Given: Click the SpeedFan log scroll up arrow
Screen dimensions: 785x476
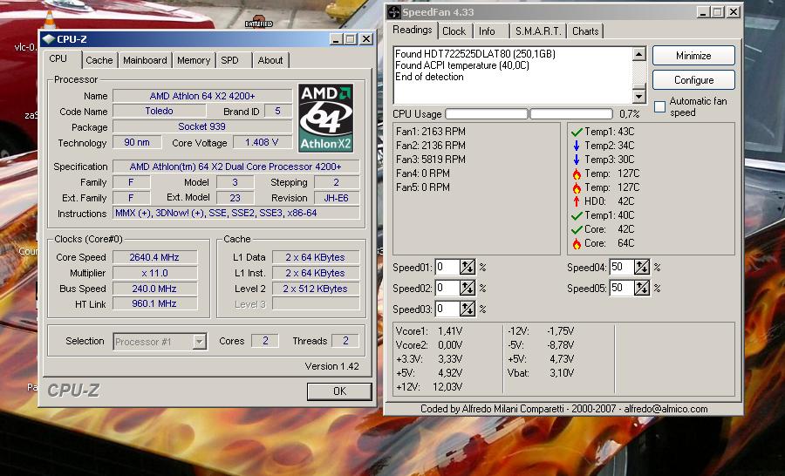Looking at the screenshot, I should pyautogui.click(x=638, y=54).
